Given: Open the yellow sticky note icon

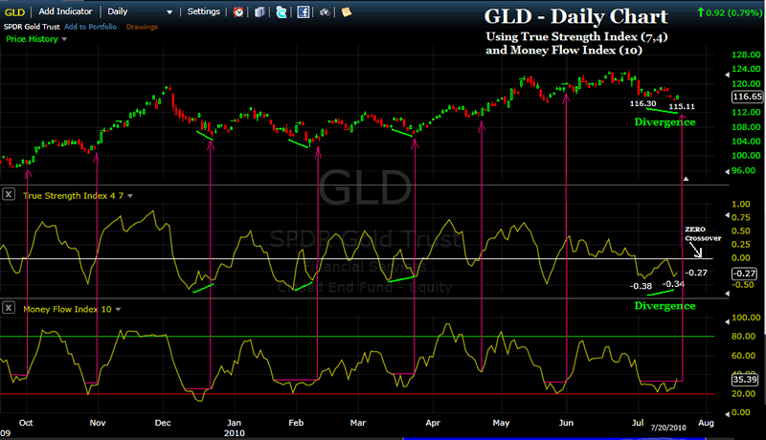Looking at the screenshot, I should coord(347,11).
